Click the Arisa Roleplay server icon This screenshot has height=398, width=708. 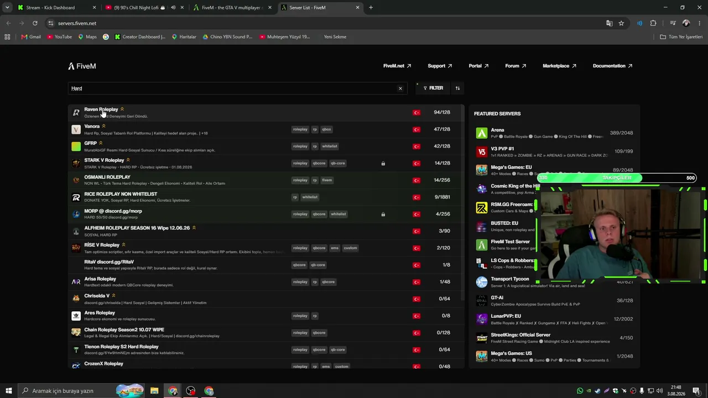click(x=76, y=282)
